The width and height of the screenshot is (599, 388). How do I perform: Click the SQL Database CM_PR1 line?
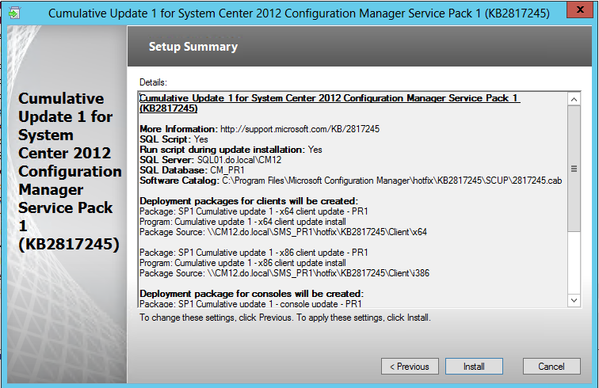coord(192,170)
